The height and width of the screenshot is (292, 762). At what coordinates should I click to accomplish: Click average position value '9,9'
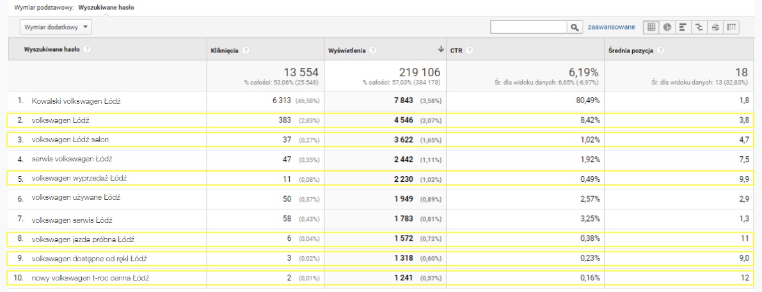click(744, 179)
